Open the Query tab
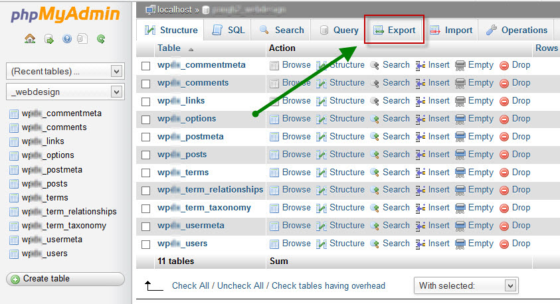560x304 pixels. point(339,30)
